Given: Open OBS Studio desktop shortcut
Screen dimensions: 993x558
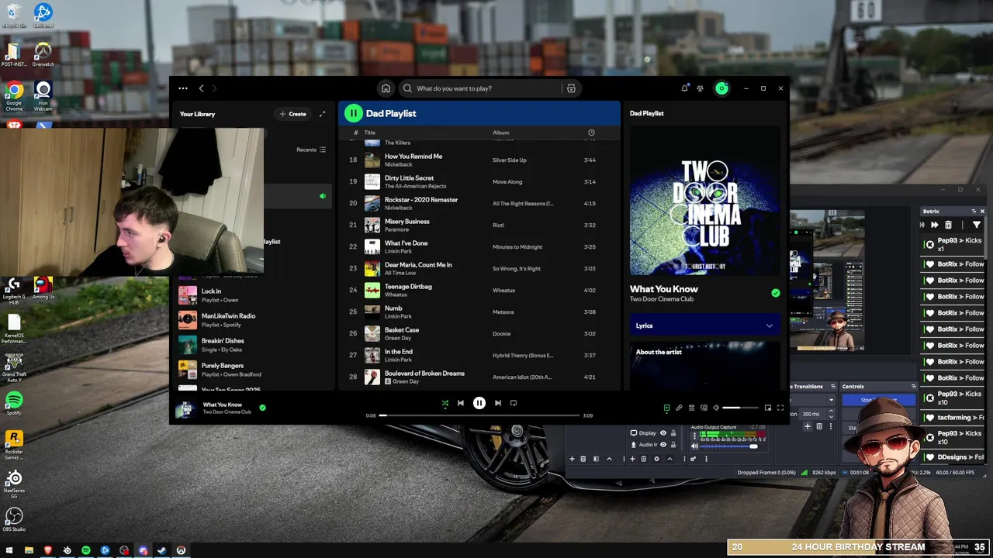Looking at the screenshot, I should pyautogui.click(x=14, y=519).
